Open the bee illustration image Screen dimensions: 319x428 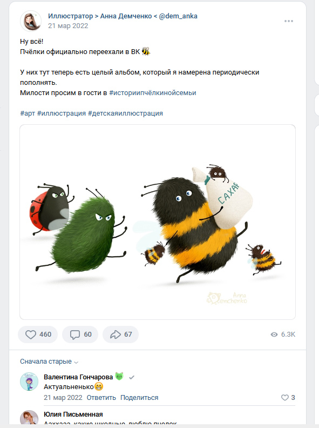pos(158,222)
